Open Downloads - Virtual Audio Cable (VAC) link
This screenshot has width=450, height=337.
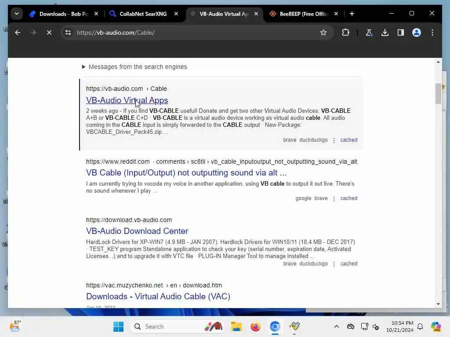[x=158, y=296]
